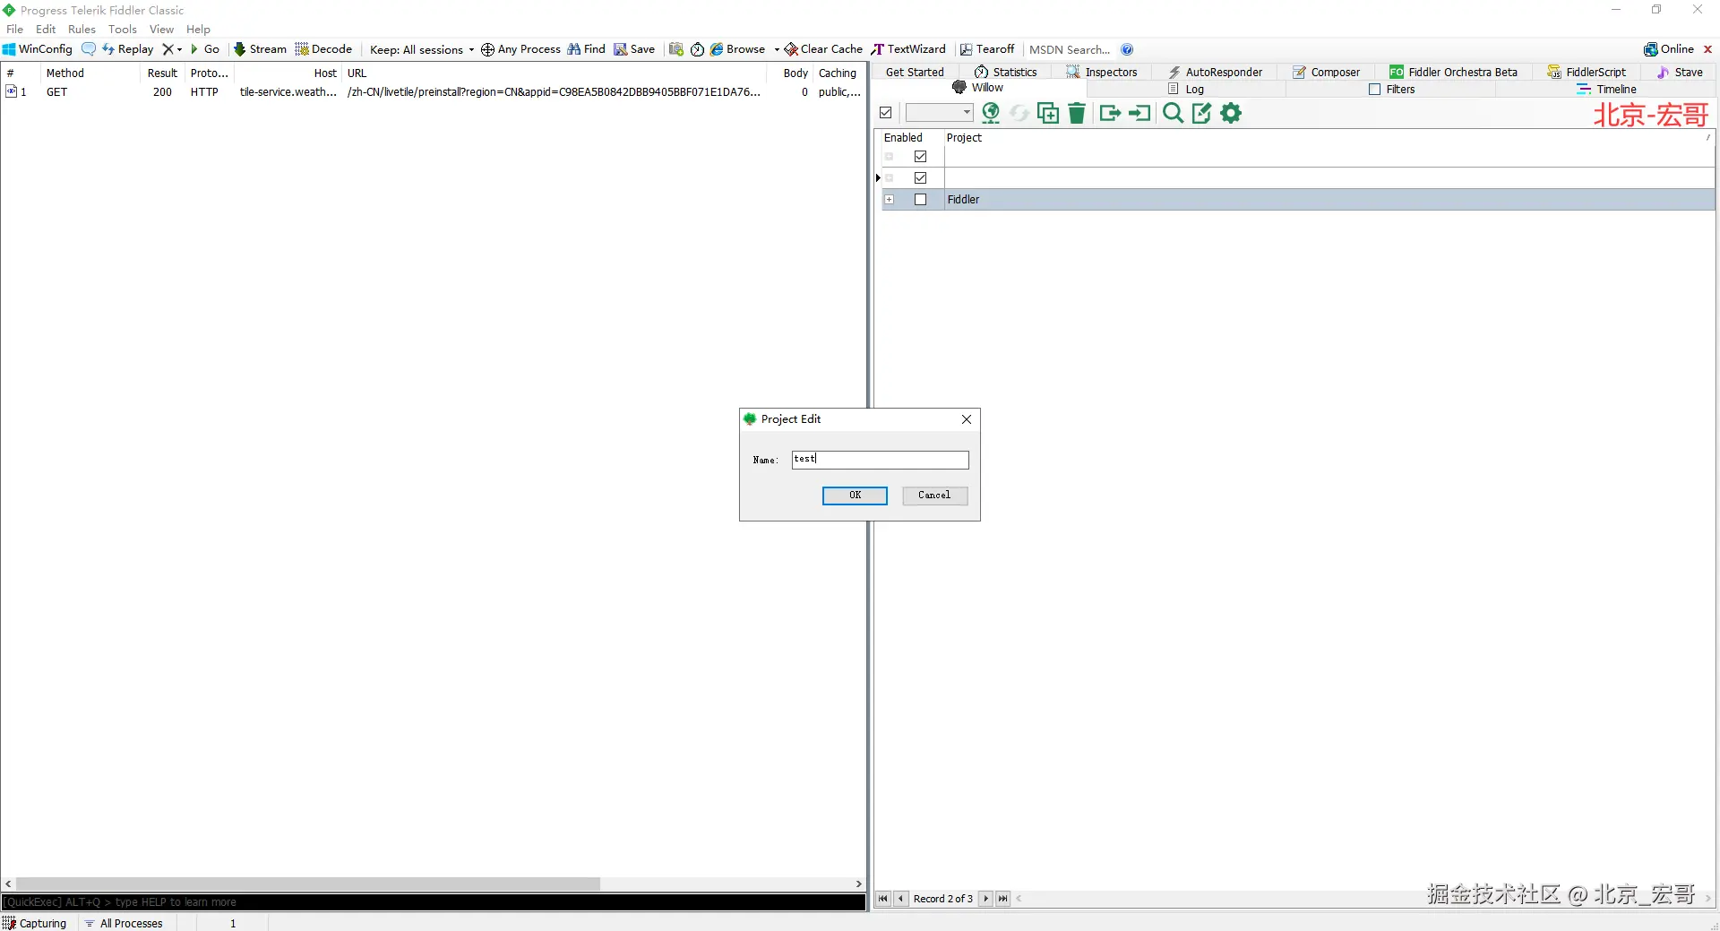Click the Go resume button

pos(205,49)
